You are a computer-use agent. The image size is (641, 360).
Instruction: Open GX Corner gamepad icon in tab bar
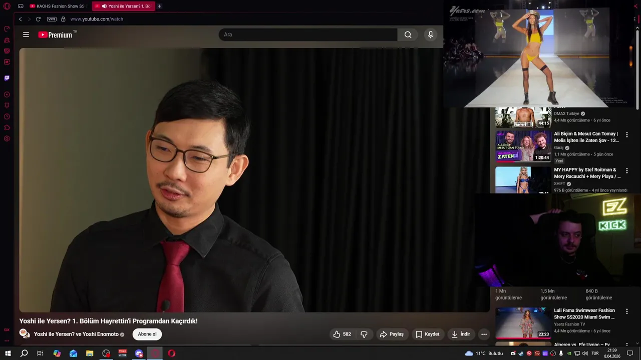point(21,6)
